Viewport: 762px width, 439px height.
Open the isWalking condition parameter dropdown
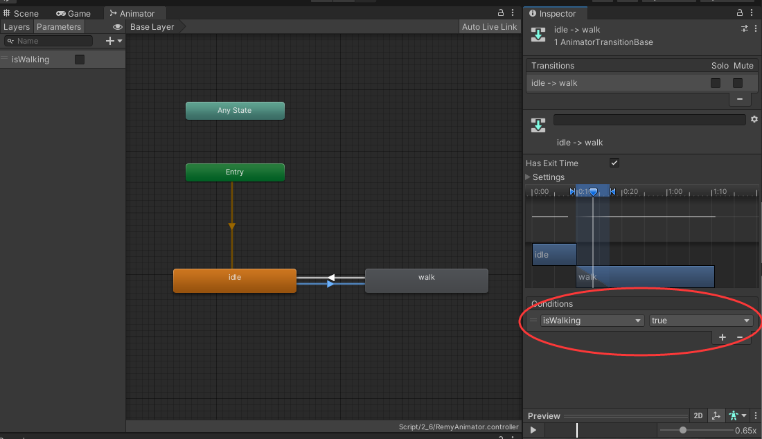tap(592, 321)
